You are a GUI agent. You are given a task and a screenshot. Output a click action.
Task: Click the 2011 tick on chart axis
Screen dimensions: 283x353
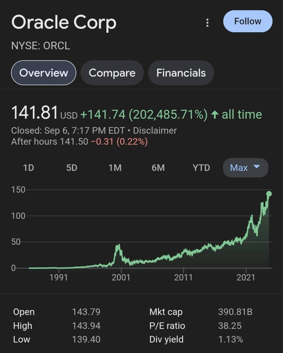[x=183, y=277]
